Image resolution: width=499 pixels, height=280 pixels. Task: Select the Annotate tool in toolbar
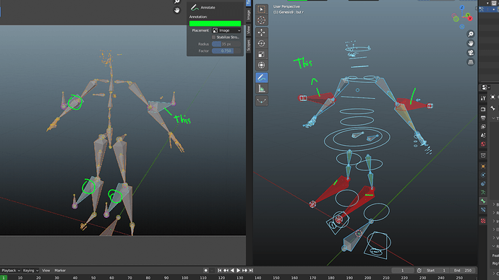[x=261, y=77]
